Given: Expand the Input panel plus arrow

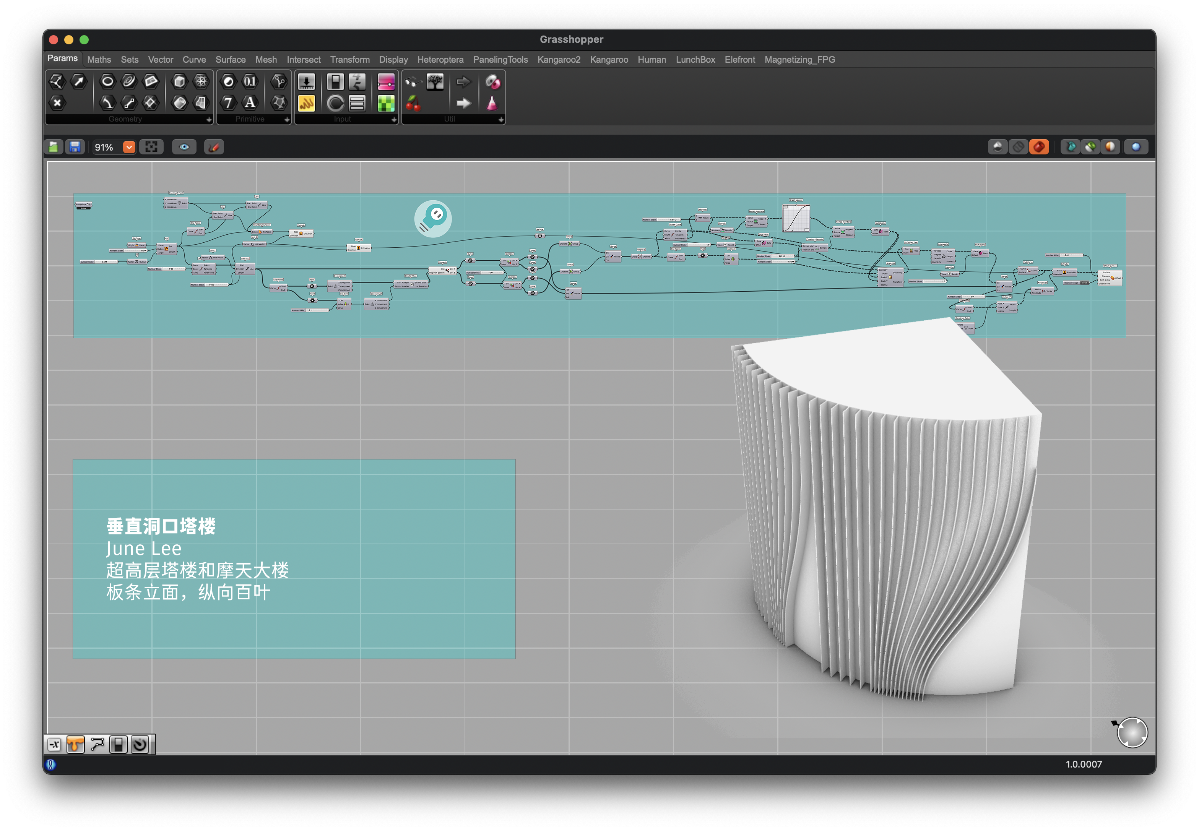Looking at the screenshot, I should [394, 120].
